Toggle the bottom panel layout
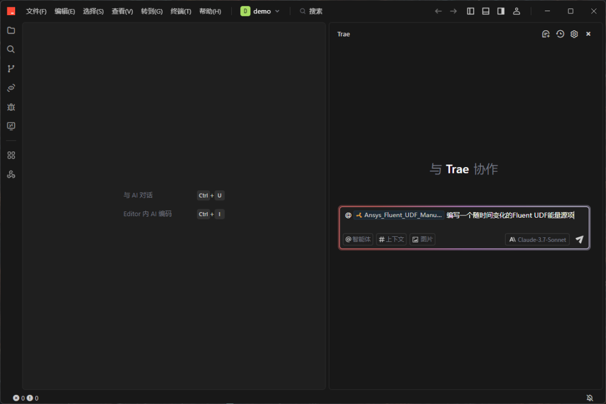606x404 pixels. pyautogui.click(x=486, y=11)
